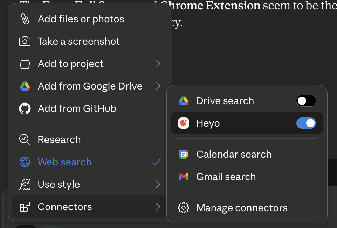Viewport: 337px width, 228px height.
Task: Expand the Connectors submenu arrow
Action: point(158,207)
